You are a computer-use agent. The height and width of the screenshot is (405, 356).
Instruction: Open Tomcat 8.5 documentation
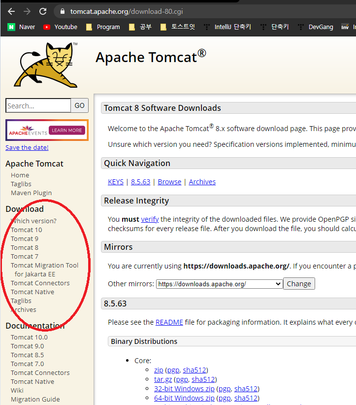(x=28, y=355)
